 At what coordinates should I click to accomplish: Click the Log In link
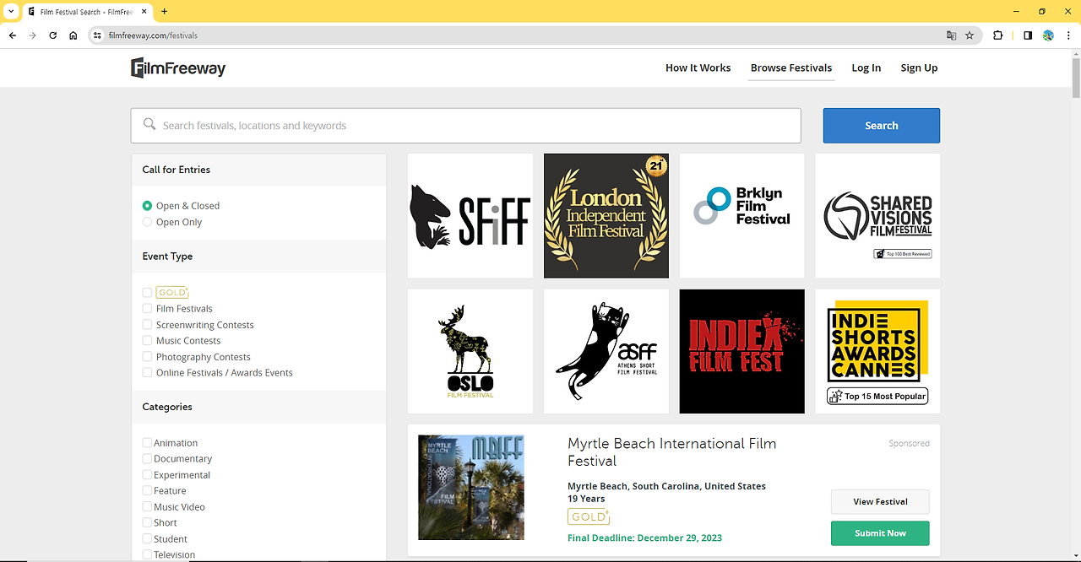coord(866,68)
